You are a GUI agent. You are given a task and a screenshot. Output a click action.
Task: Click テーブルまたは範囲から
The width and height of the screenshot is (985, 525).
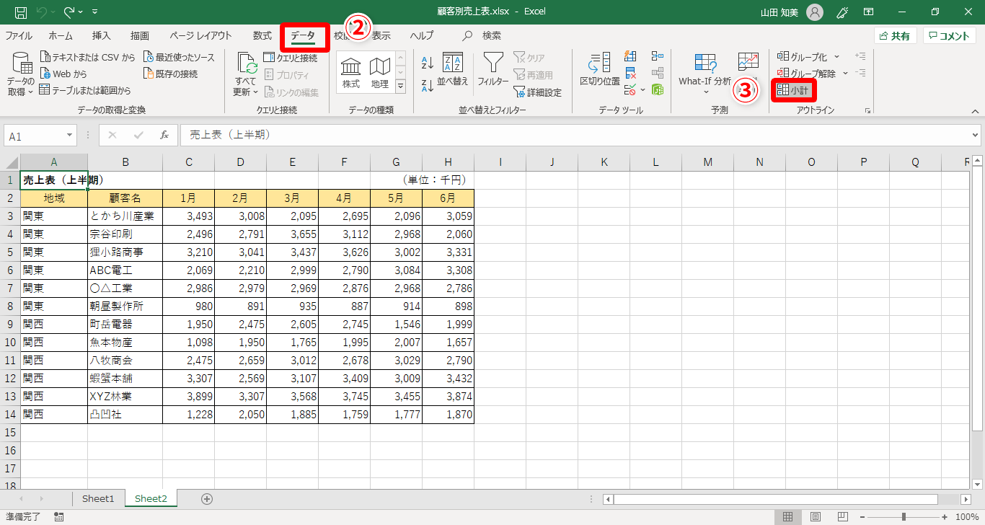pyautogui.click(x=85, y=90)
